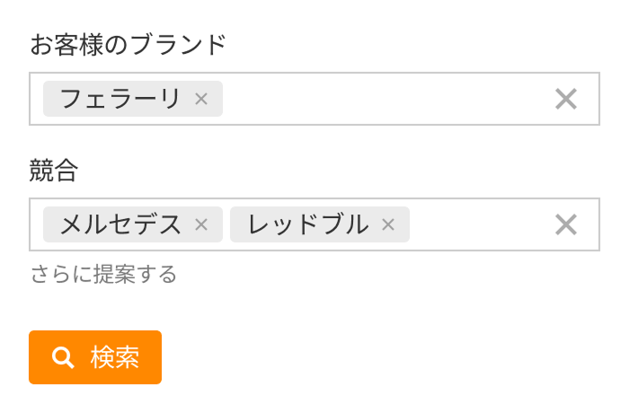Click the 検索 text on the orange button
The width and height of the screenshot is (629, 413).
(x=115, y=357)
